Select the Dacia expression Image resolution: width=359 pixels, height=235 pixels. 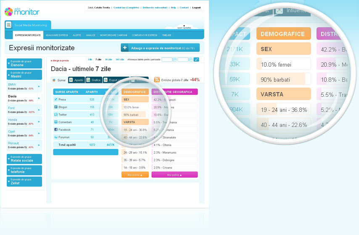(x=24, y=98)
